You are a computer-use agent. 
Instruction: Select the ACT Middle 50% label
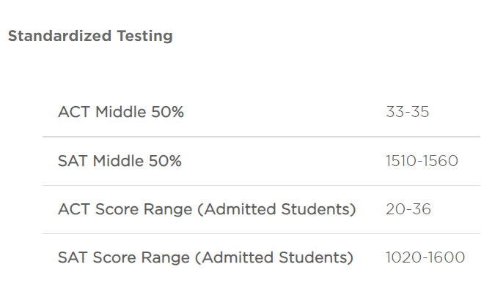pyautogui.click(x=121, y=112)
